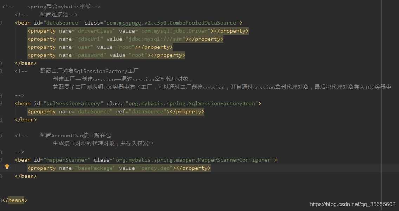399x211 pixels.
Task: Collapse the sqlSessionFactory bean fold marker
Action: [x=1, y=104]
